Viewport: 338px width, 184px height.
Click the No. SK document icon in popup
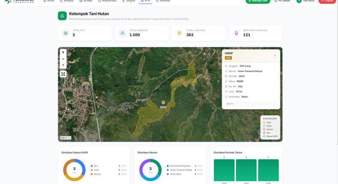click(x=226, y=86)
